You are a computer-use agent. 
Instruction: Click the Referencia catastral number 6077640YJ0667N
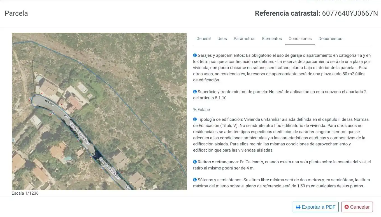pos(350,13)
